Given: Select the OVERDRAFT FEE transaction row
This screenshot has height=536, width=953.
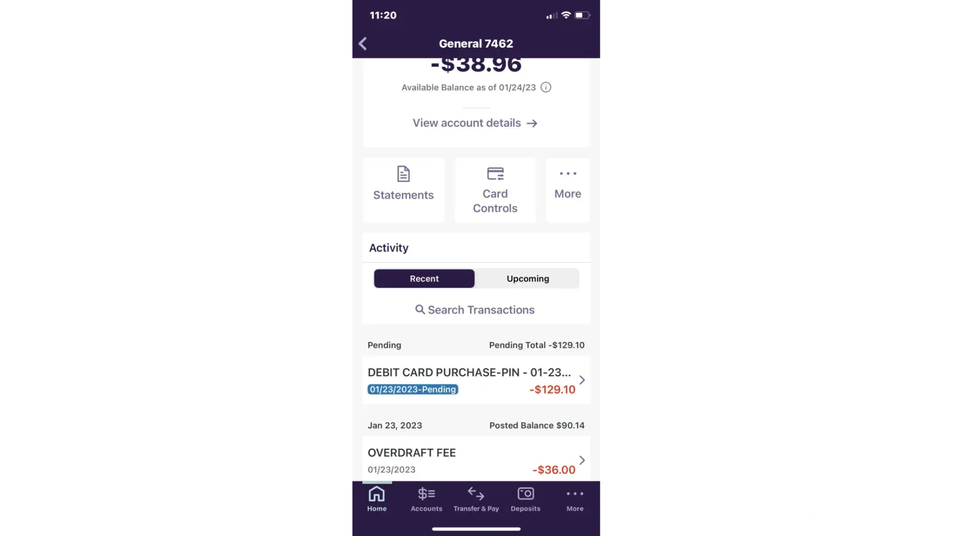Looking at the screenshot, I should pos(476,459).
